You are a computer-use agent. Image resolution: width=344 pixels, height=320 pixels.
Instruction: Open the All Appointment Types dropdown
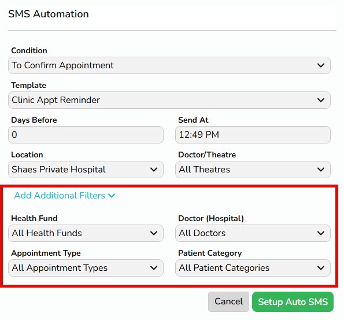[86, 268]
